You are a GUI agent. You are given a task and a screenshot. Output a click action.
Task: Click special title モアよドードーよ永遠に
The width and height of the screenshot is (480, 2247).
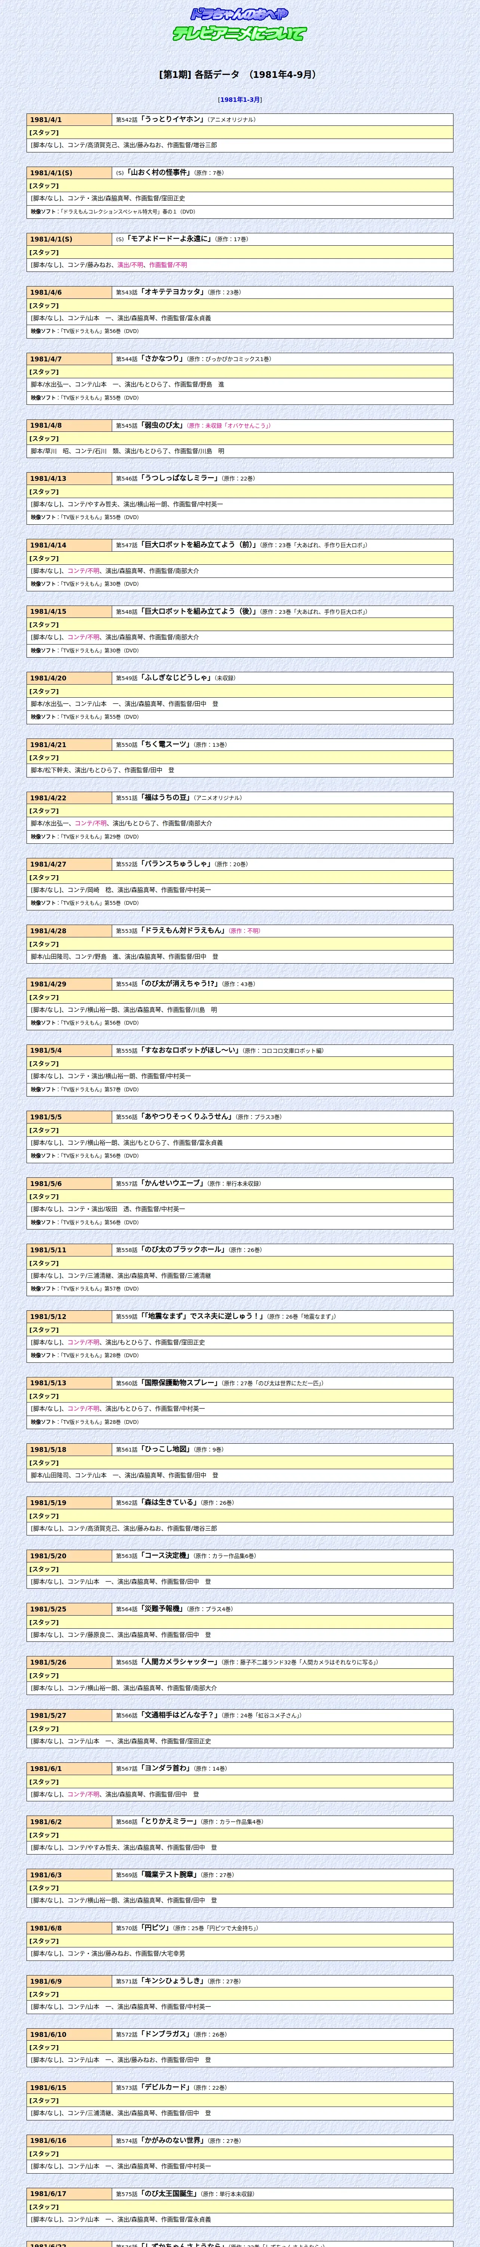click(x=170, y=239)
